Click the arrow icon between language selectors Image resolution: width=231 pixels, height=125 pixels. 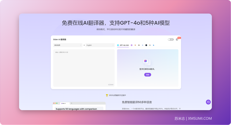(84, 45)
